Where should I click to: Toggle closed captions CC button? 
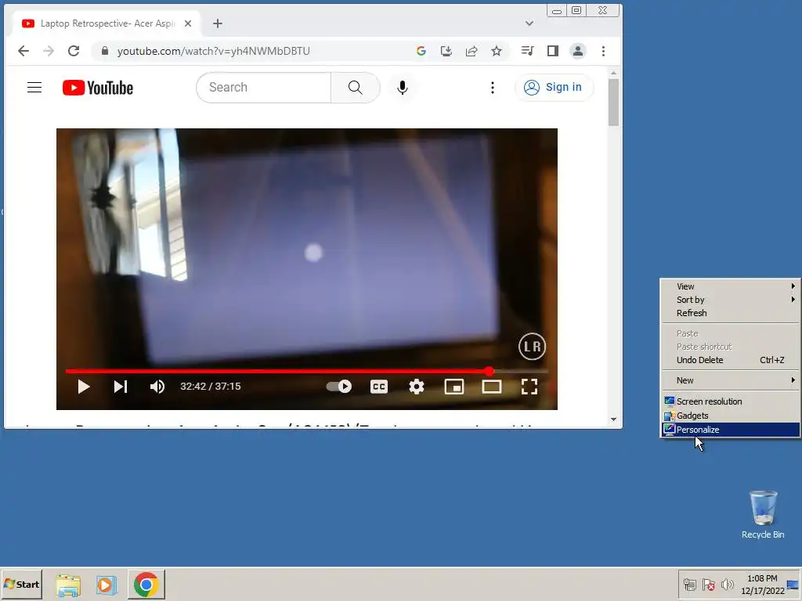[x=379, y=387]
